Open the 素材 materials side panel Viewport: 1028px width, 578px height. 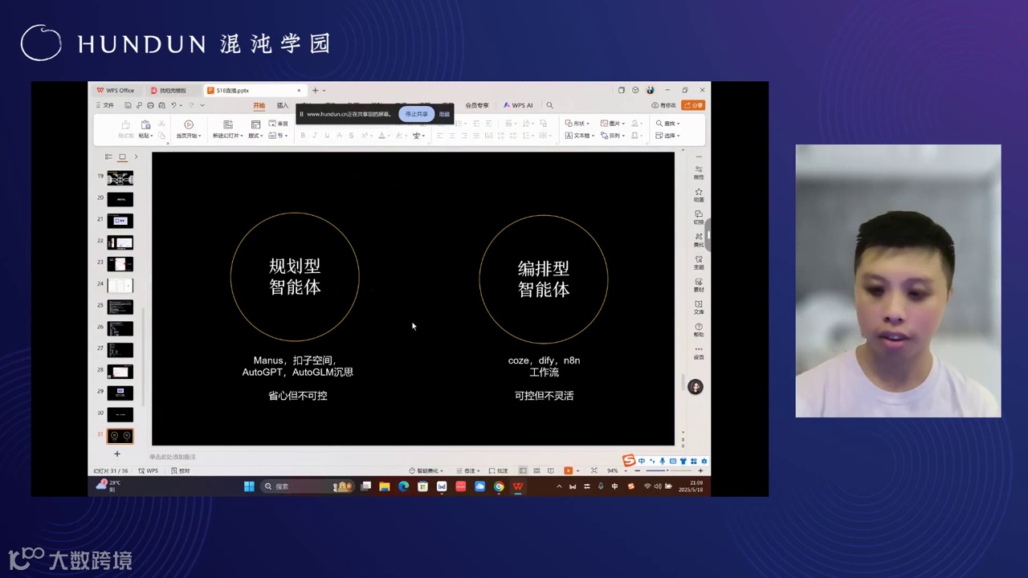(699, 284)
